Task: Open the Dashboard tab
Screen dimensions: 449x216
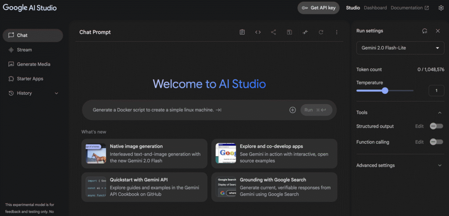Action: pos(375,8)
